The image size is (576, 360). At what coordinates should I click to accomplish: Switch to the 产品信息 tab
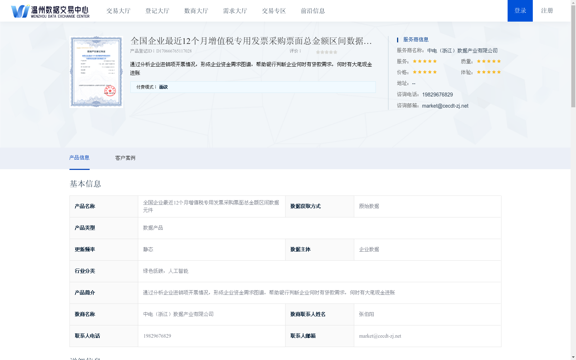click(x=80, y=158)
